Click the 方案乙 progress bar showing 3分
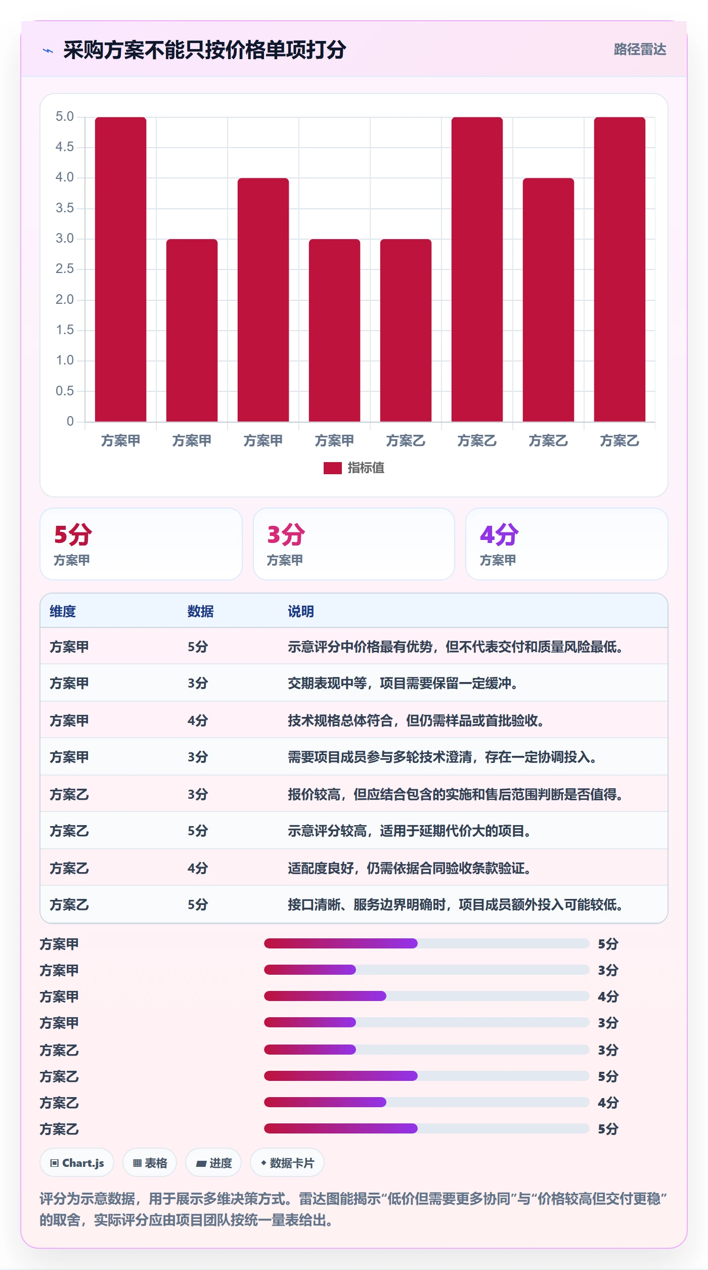Image resolution: width=708 pixels, height=1270 pixels. (x=427, y=1050)
